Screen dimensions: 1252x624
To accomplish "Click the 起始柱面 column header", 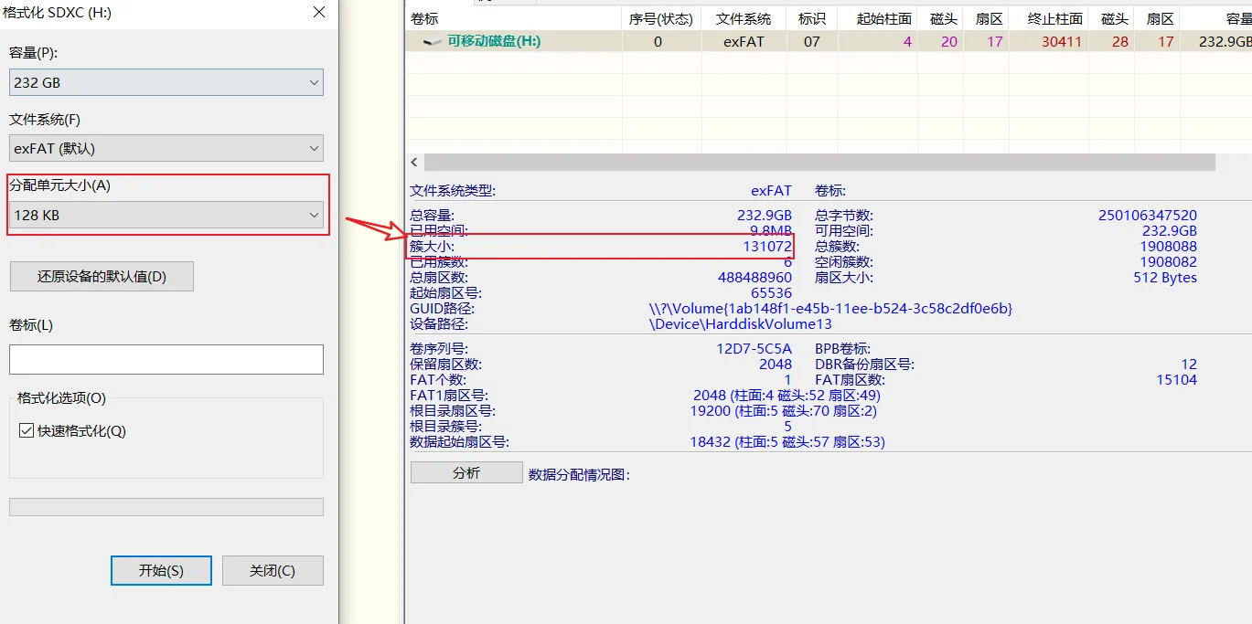I will (x=883, y=18).
